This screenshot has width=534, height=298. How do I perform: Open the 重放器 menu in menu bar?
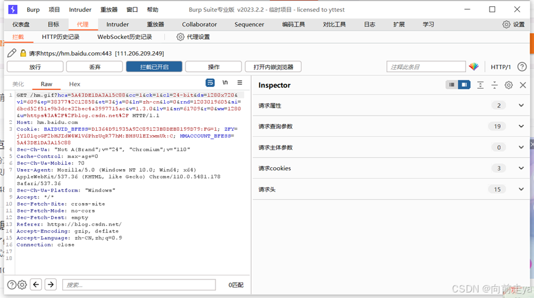click(109, 9)
